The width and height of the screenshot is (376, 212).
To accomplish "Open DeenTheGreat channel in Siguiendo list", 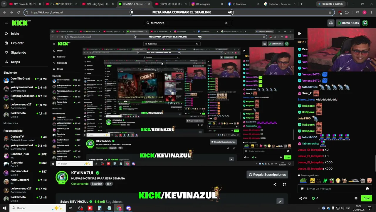I will click(25, 80).
